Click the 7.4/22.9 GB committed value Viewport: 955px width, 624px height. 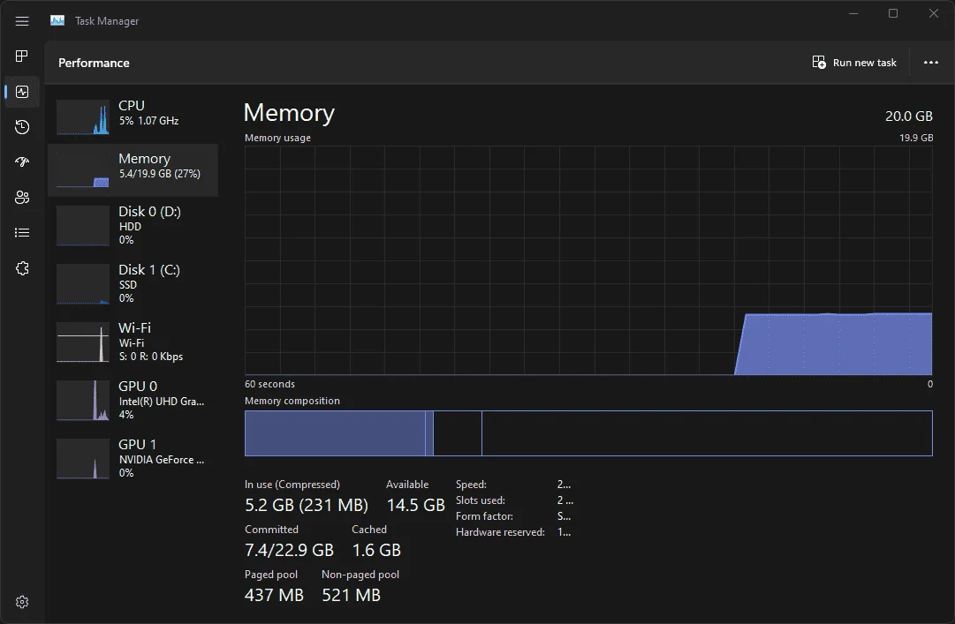click(289, 550)
